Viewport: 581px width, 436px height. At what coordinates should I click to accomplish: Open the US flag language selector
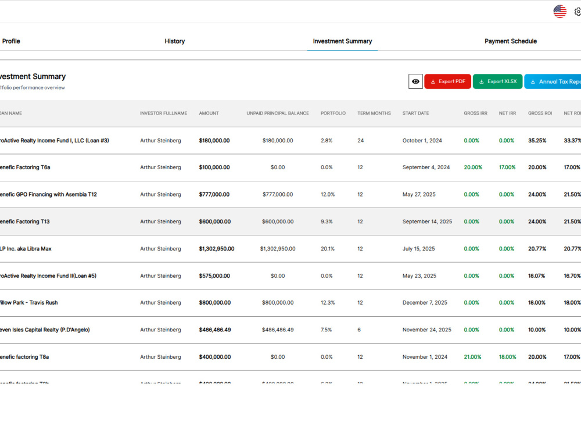pyautogui.click(x=560, y=12)
